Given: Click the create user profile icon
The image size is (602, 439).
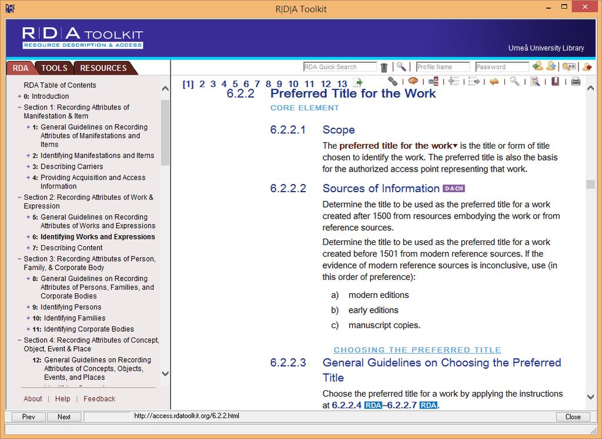Looking at the screenshot, I should click(x=551, y=66).
